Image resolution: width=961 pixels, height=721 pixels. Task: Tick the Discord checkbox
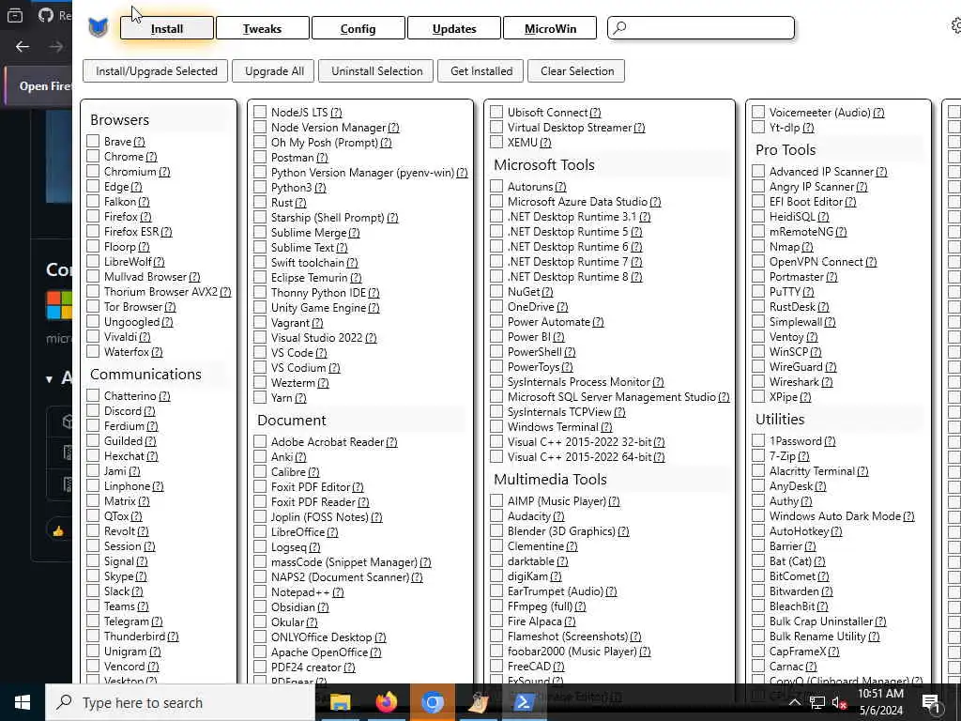(x=93, y=410)
